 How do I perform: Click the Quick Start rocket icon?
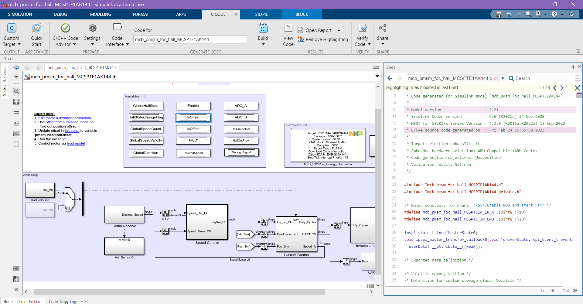tap(36, 29)
